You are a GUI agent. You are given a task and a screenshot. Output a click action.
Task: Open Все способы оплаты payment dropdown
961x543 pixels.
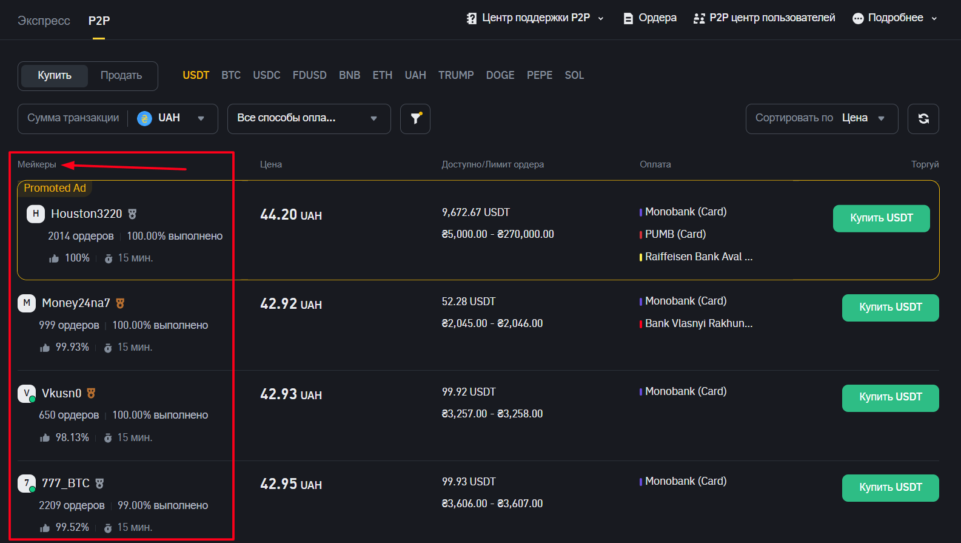click(309, 118)
